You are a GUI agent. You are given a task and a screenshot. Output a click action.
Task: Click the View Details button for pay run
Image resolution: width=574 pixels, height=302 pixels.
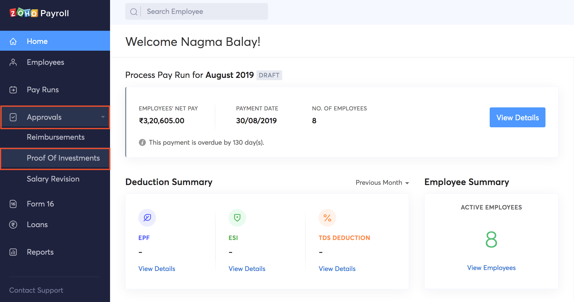coord(517,117)
